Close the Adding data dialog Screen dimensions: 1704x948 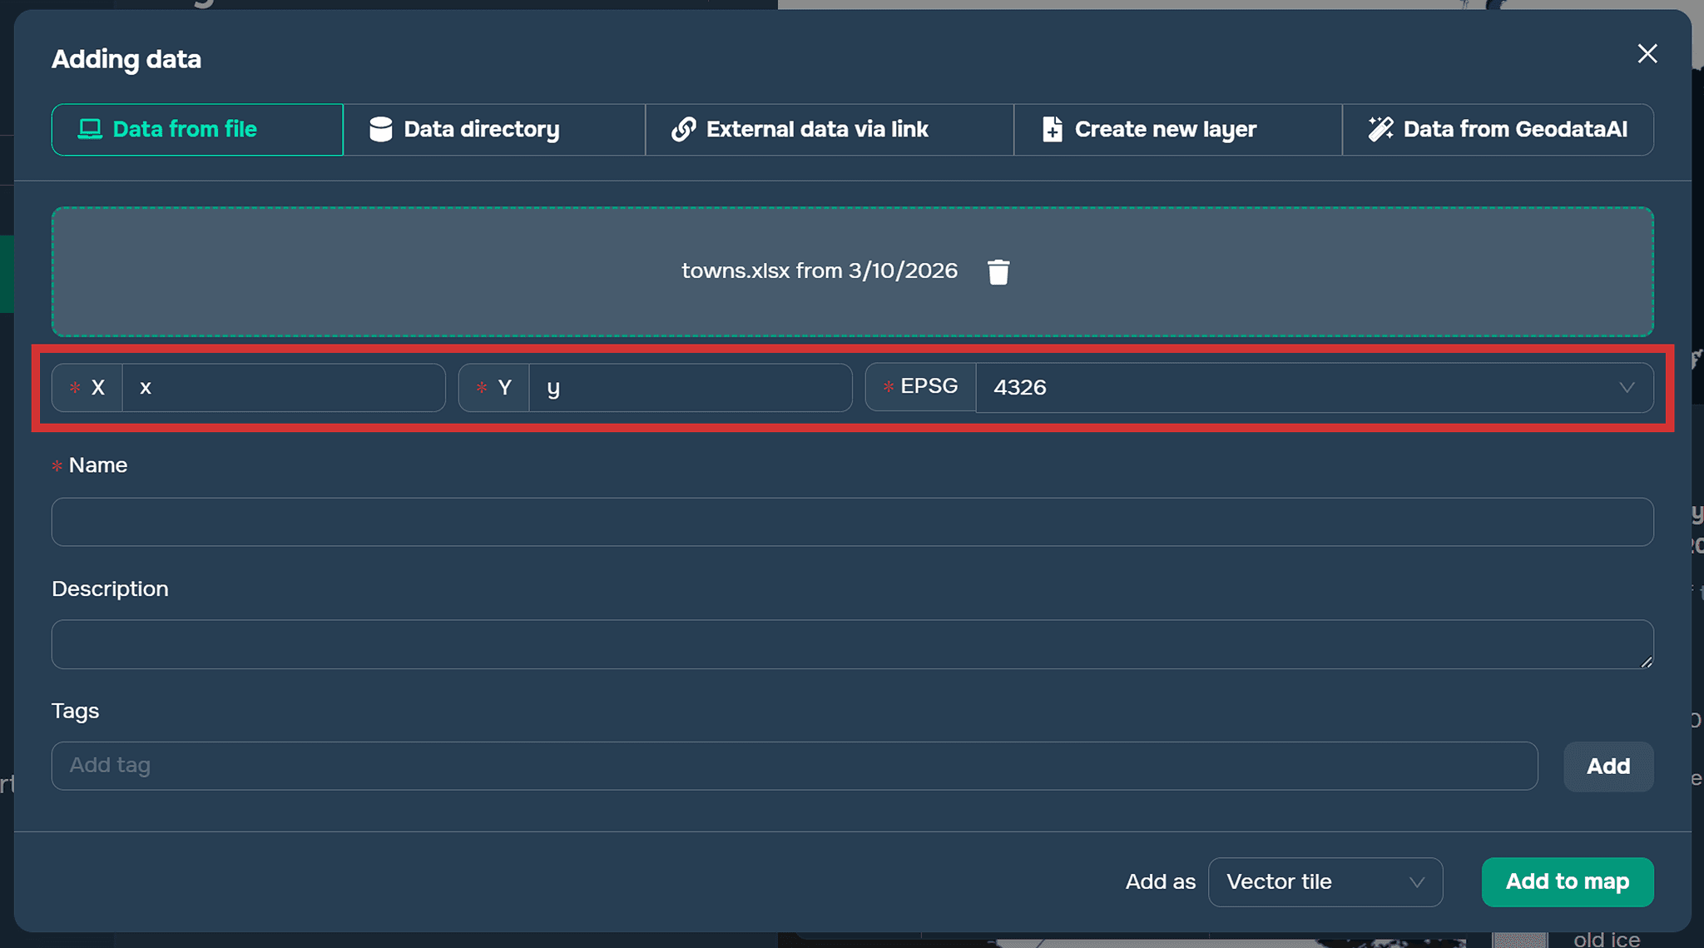(1647, 54)
